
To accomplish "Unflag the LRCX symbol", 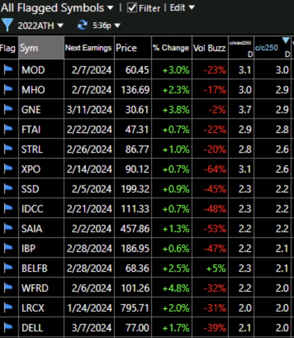I will click(x=8, y=307).
